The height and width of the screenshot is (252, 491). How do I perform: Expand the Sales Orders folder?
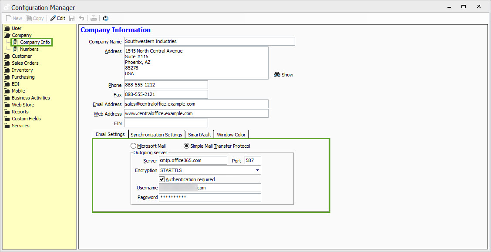(21, 63)
